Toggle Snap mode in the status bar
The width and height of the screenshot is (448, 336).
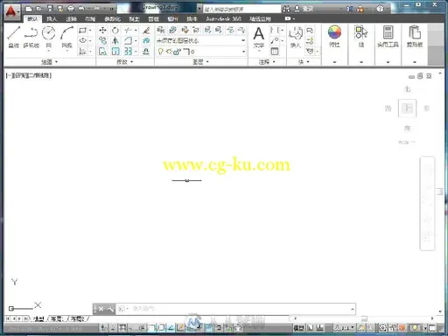point(113,328)
